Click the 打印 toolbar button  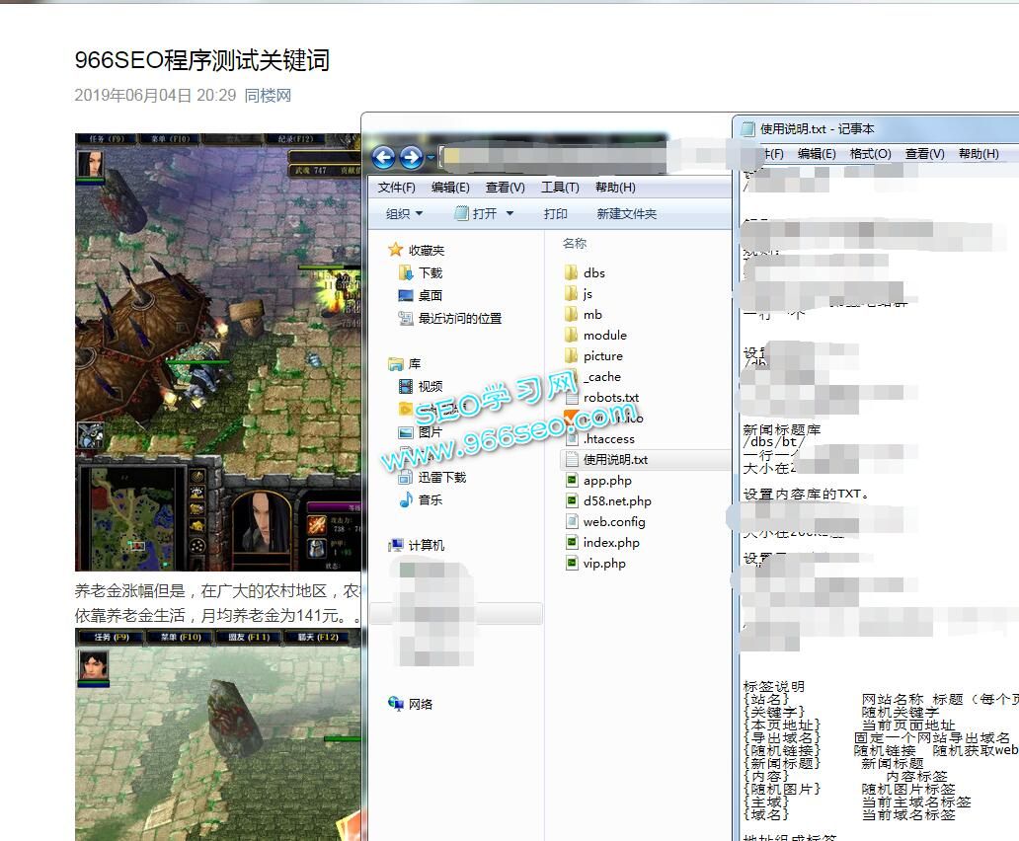pos(556,213)
